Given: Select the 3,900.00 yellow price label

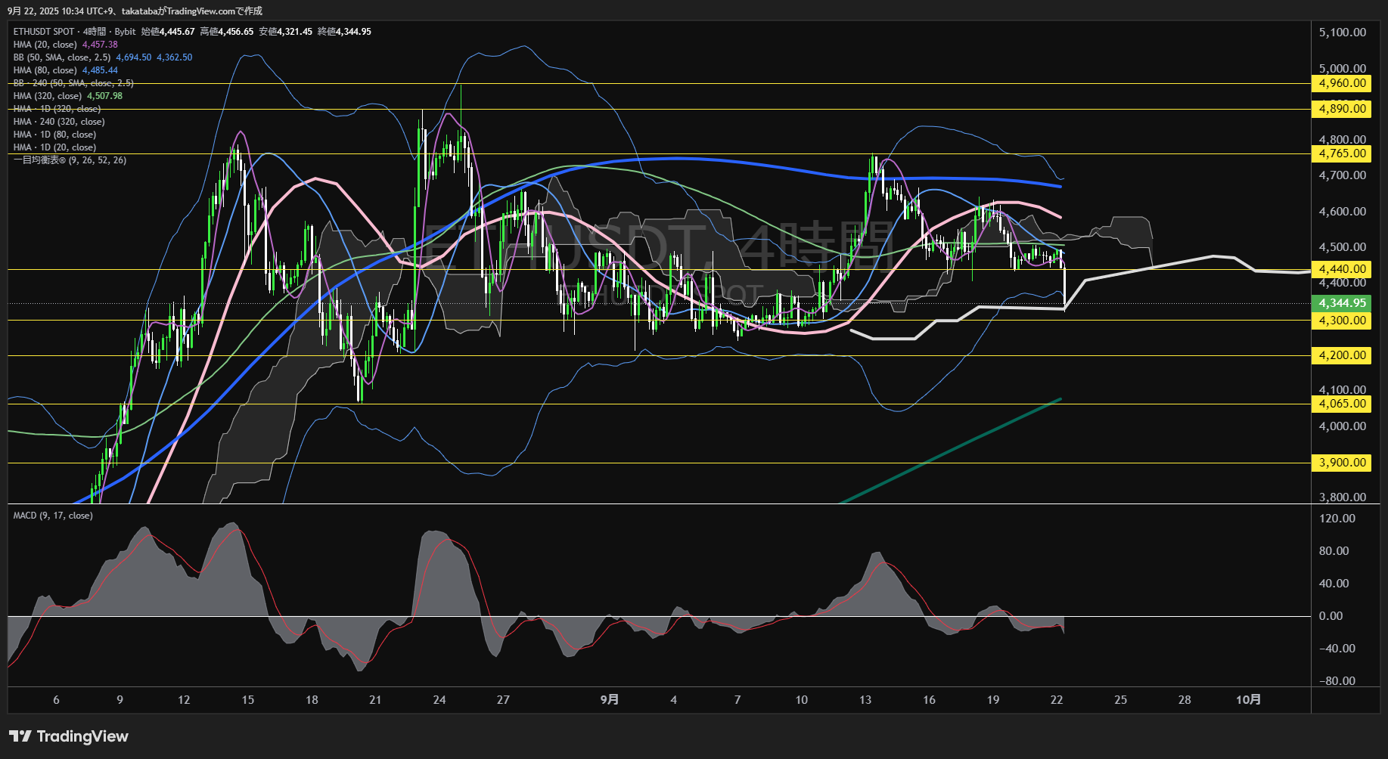Looking at the screenshot, I should click(x=1341, y=463).
